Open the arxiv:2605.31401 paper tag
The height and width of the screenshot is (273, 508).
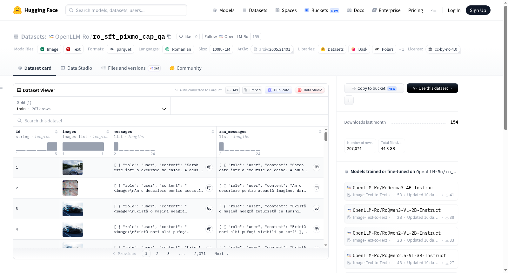tap(272, 49)
